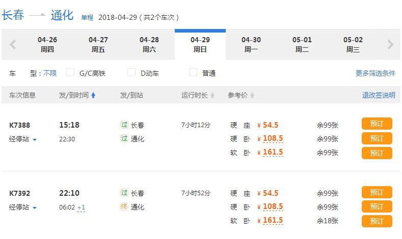Enable the G/C高铁 train type checkbox

[x=70, y=73]
